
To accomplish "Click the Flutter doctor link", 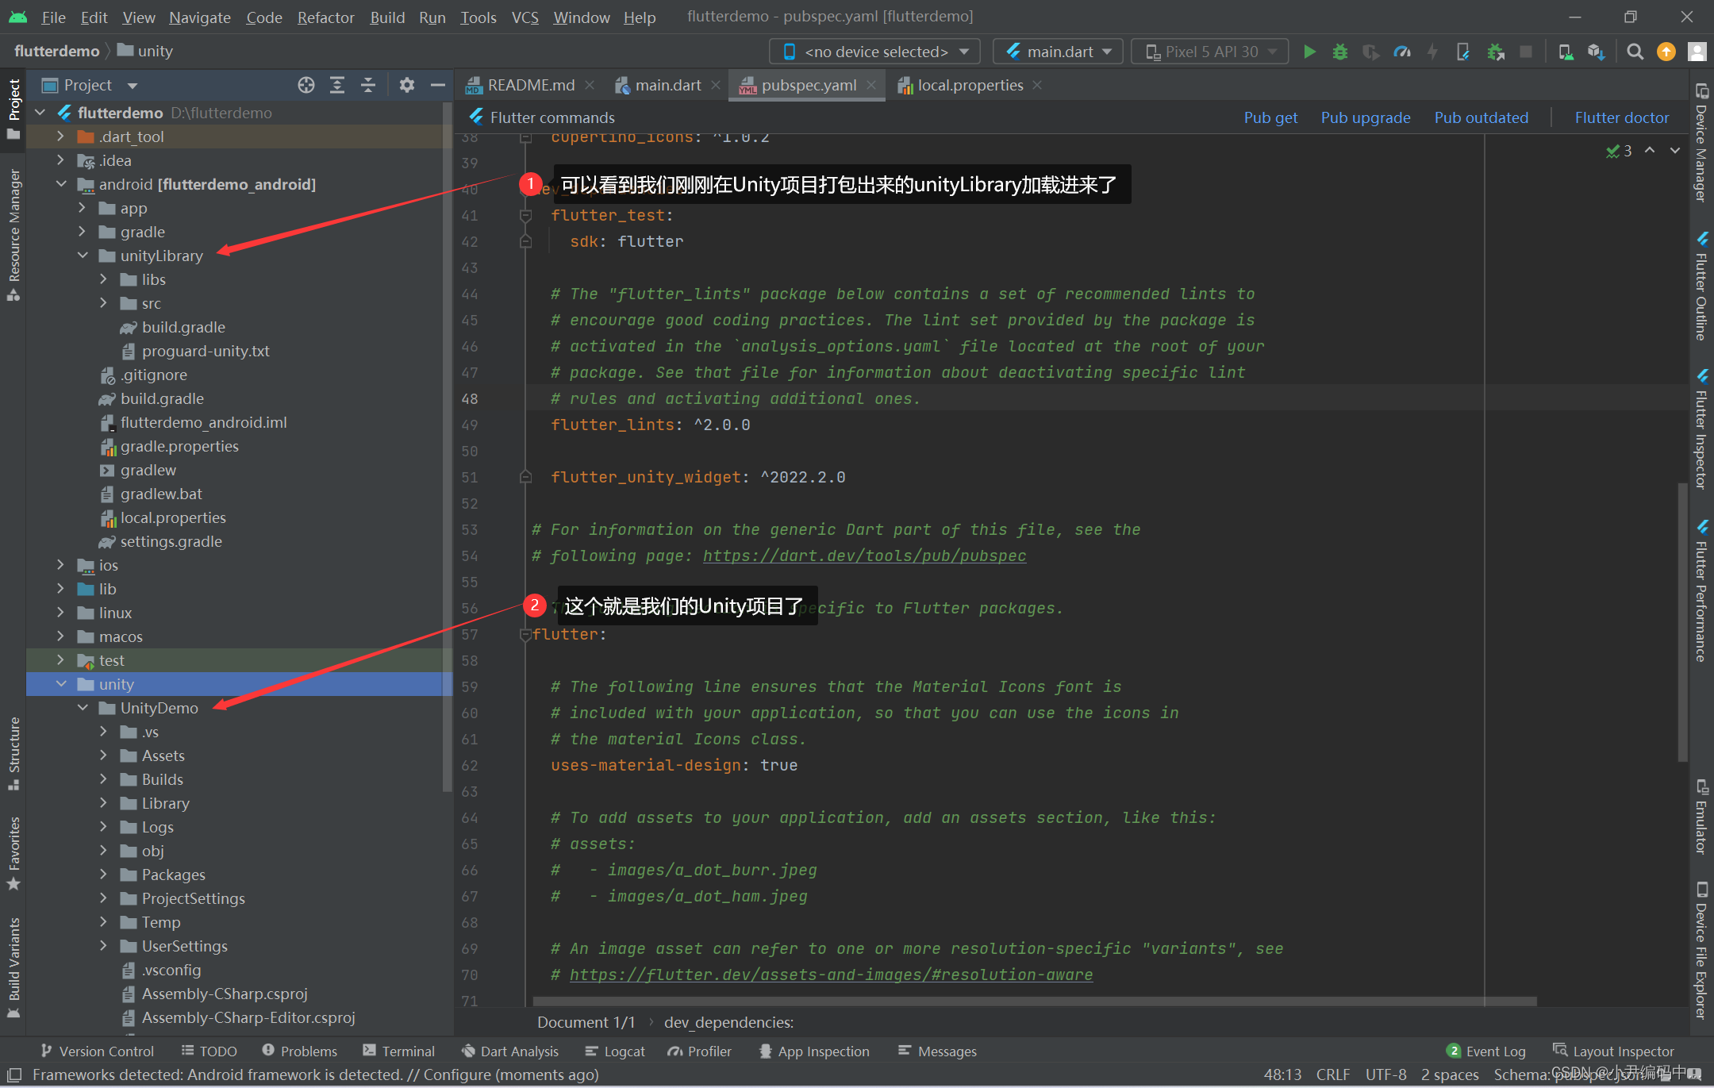I will point(1621,117).
